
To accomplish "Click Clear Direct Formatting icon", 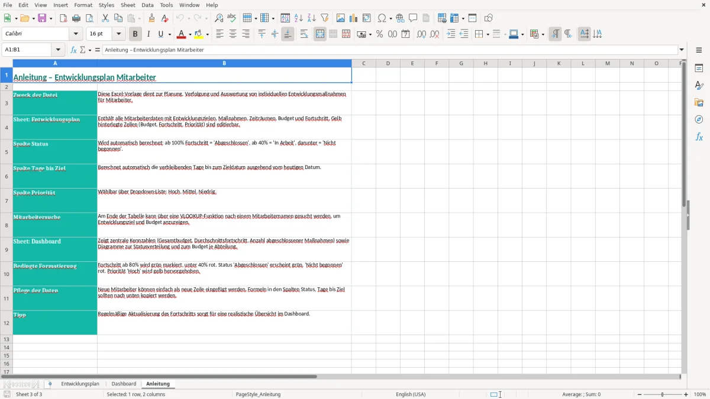I will pyautogui.click(x=165, y=18).
